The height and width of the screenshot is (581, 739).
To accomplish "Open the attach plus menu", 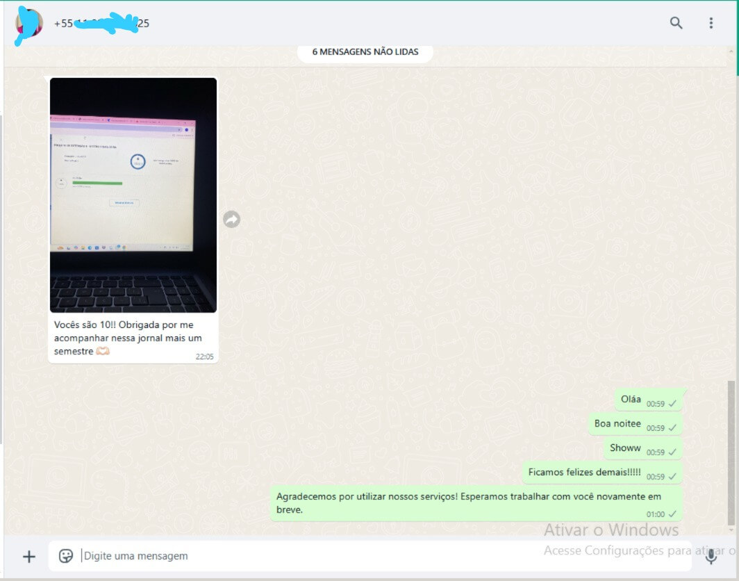I will tap(29, 556).
